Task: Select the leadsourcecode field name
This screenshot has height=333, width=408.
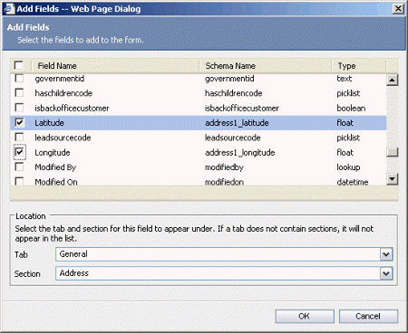Action: click(63, 138)
